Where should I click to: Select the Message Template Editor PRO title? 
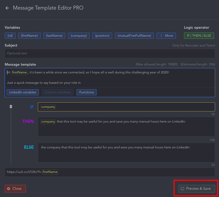coord(48,8)
